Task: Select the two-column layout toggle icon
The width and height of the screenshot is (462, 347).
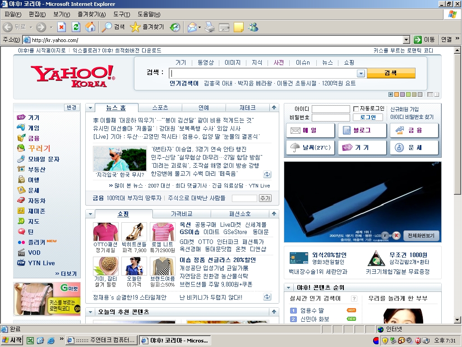Action: coord(437,94)
